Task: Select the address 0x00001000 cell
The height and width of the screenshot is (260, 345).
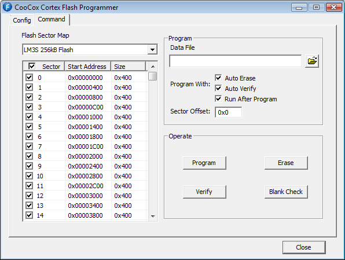Action: click(x=85, y=117)
